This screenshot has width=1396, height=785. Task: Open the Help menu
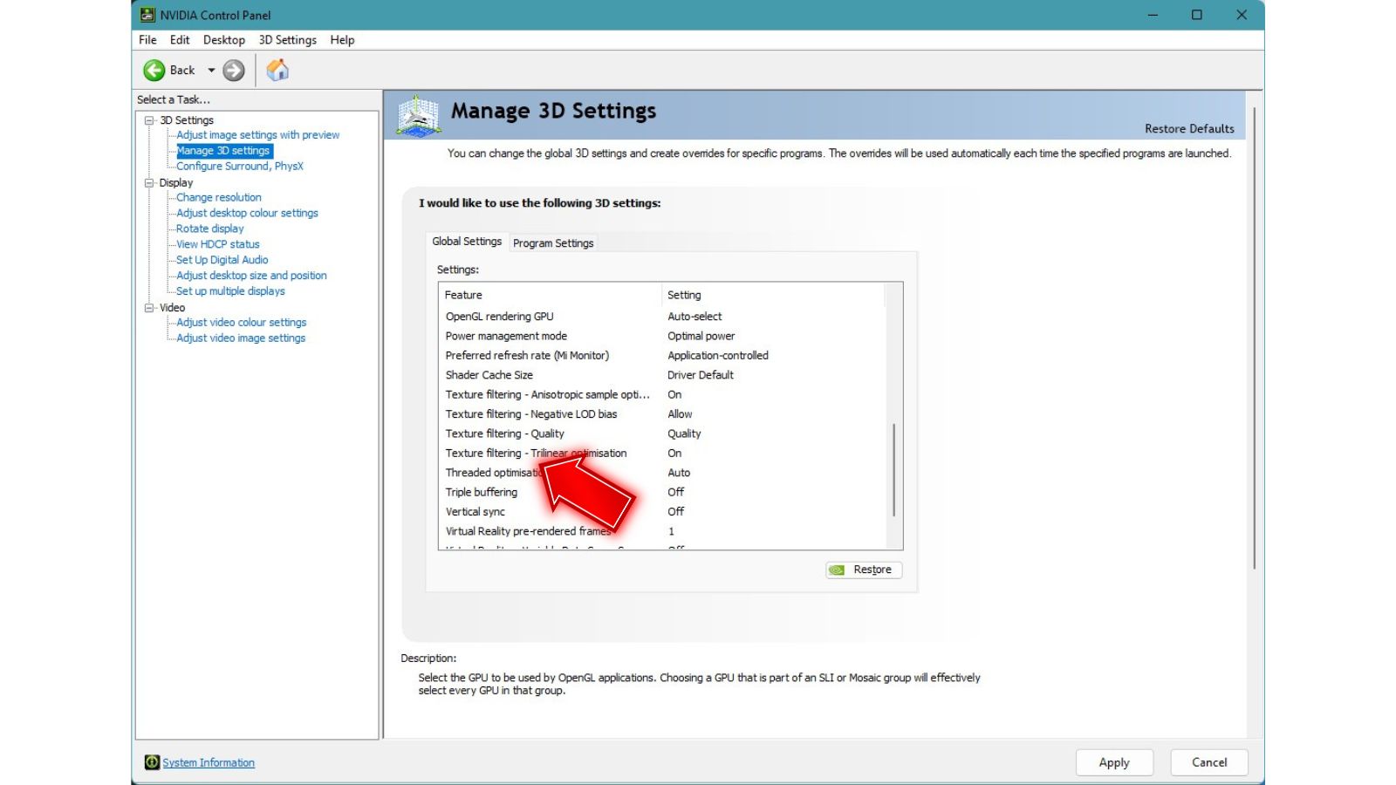click(342, 40)
